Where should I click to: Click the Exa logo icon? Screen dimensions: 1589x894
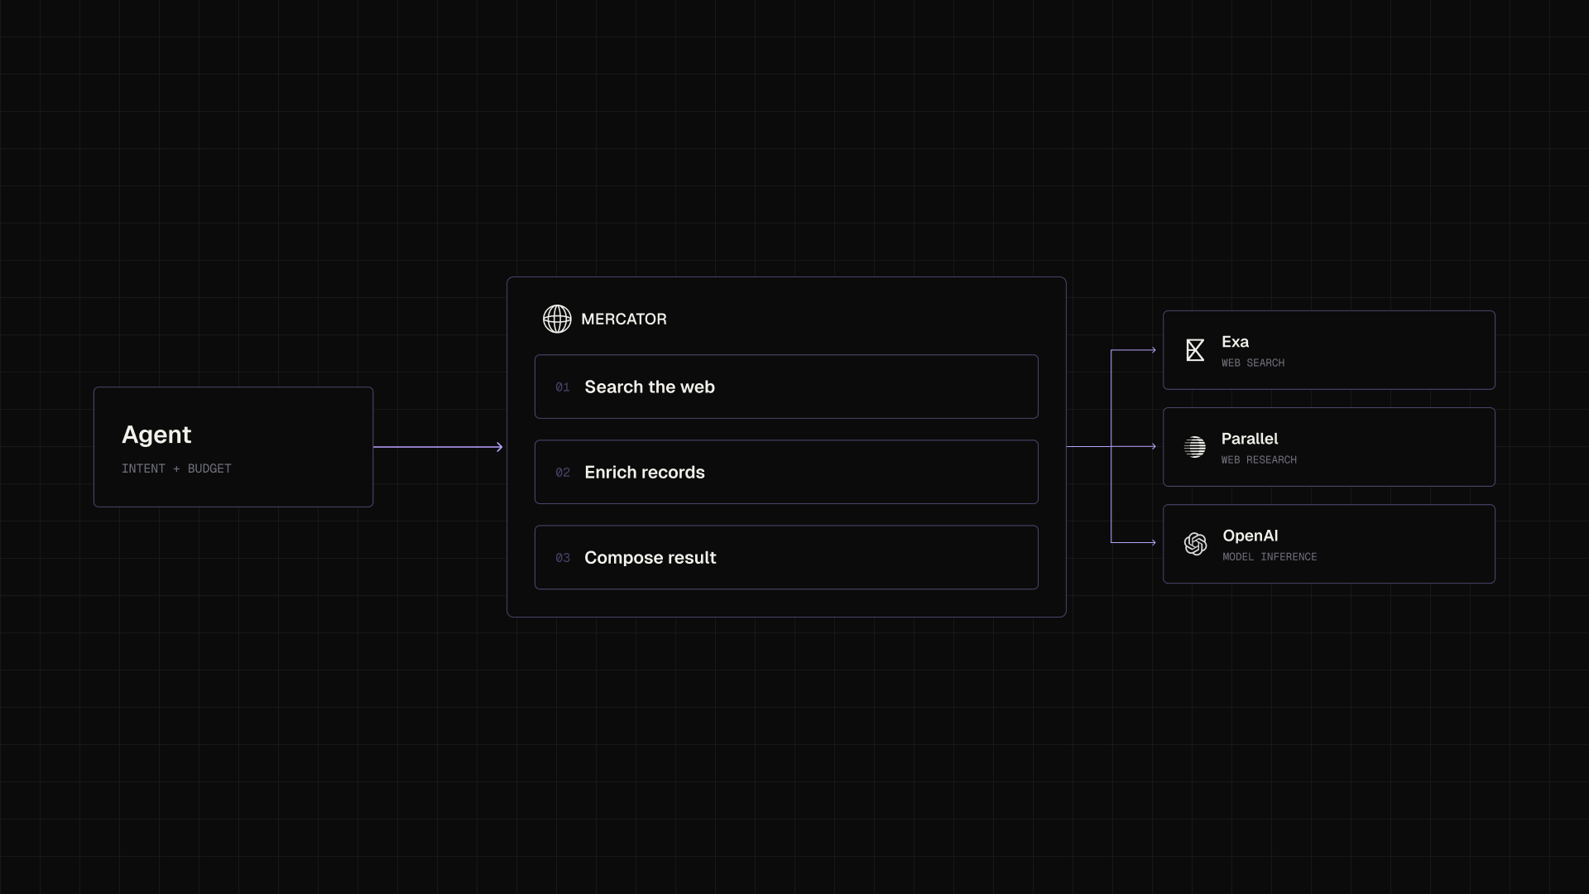click(x=1195, y=350)
